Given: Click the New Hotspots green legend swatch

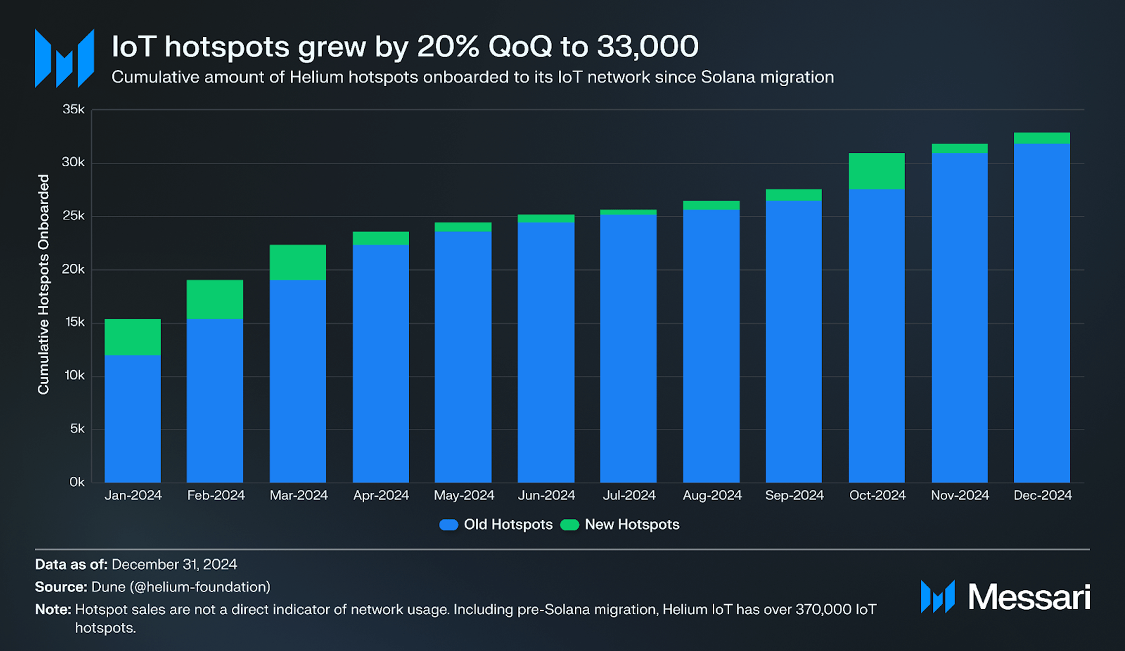Looking at the screenshot, I should 569,524.
